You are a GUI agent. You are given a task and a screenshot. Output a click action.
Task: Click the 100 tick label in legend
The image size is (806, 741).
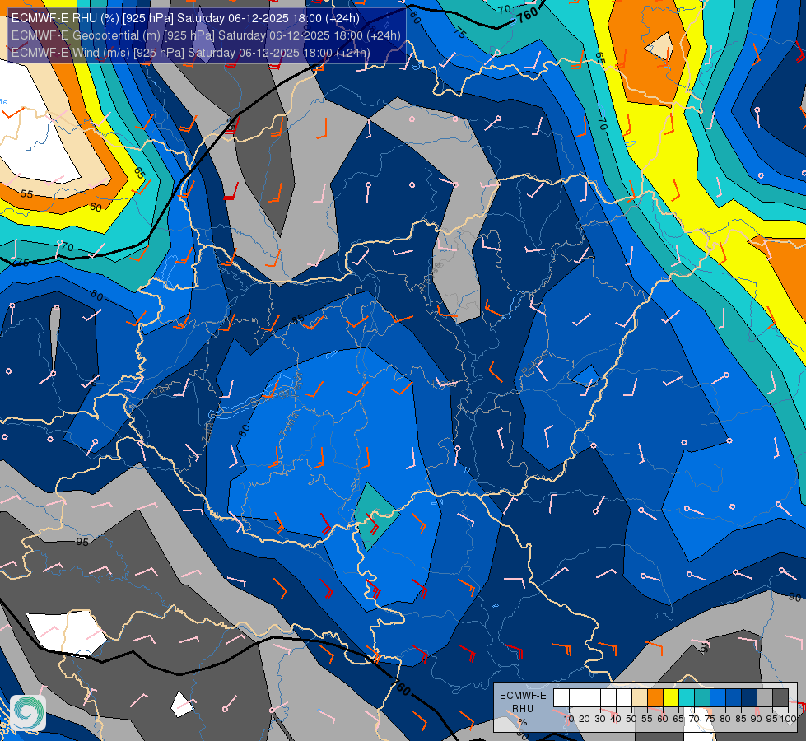point(789,719)
